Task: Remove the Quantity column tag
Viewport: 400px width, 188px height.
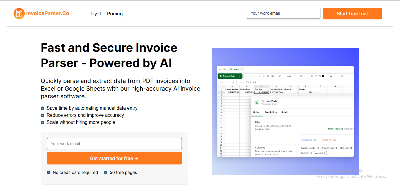Action: pos(311,153)
